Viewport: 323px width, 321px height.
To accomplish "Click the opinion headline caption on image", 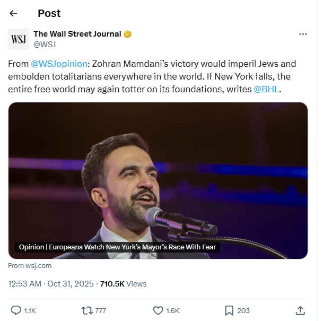I will (x=119, y=247).
